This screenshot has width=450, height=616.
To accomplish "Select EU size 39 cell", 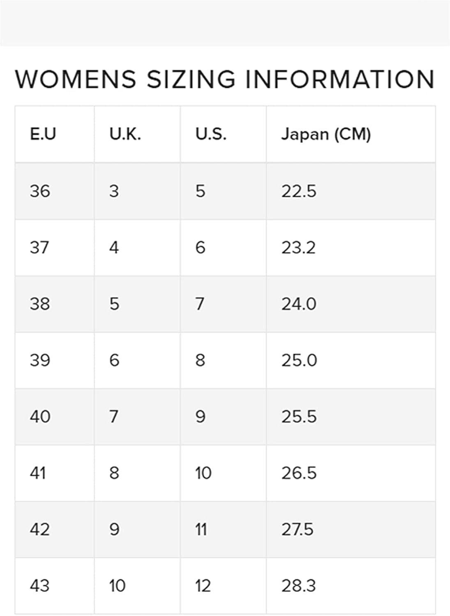I will coord(40,360).
